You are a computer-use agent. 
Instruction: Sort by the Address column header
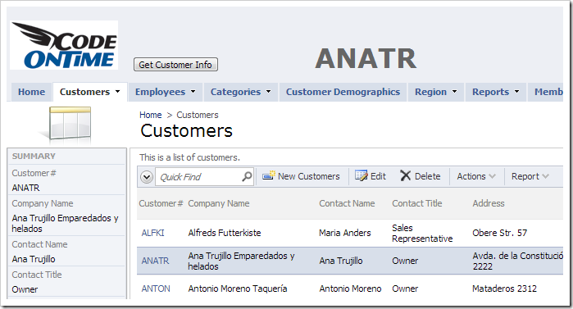click(489, 203)
